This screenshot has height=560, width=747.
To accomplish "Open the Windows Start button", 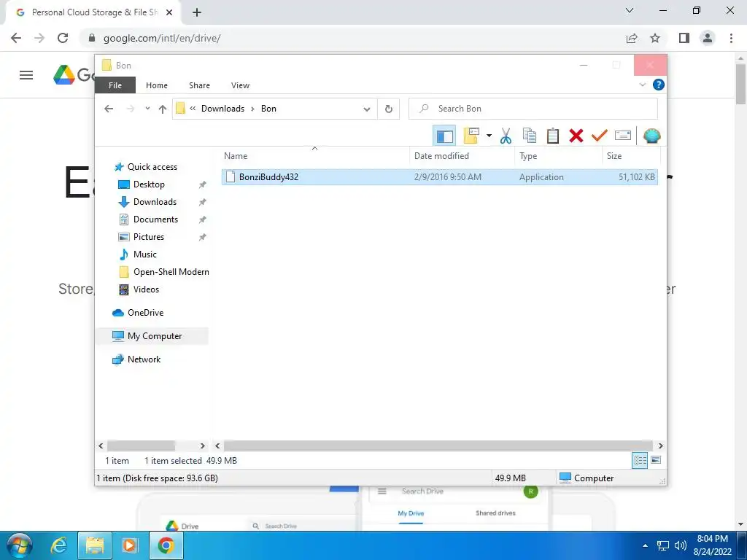I will (20, 545).
